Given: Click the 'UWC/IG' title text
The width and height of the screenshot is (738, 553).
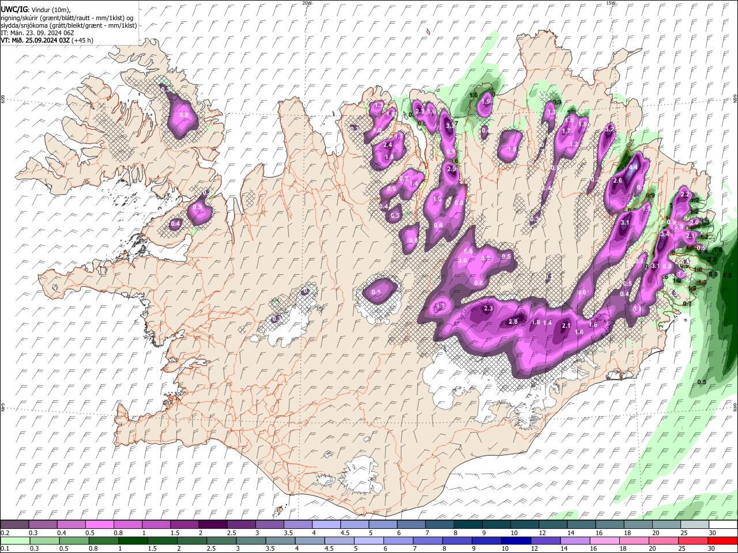Looking at the screenshot, I should tap(13, 9).
